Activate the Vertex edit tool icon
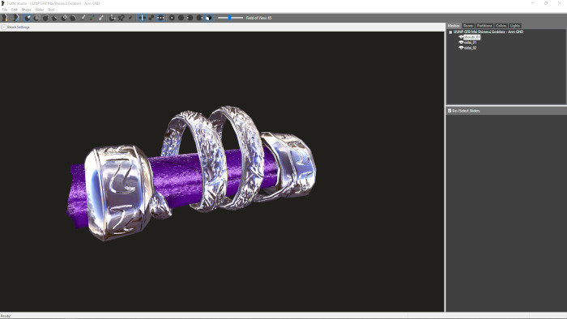The height and width of the screenshot is (319, 567). pyautogui.click(x=130, y=18)
